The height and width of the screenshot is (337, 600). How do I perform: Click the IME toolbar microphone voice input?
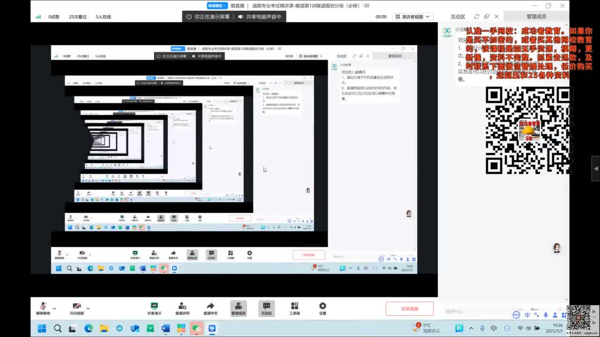pyautogui.click(x=545, y=315)
